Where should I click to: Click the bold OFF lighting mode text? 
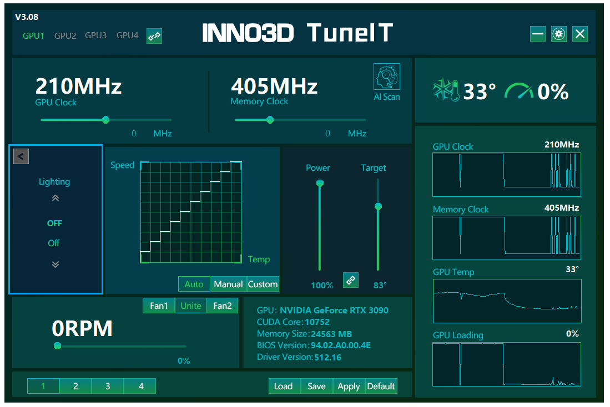click(54, 223)
